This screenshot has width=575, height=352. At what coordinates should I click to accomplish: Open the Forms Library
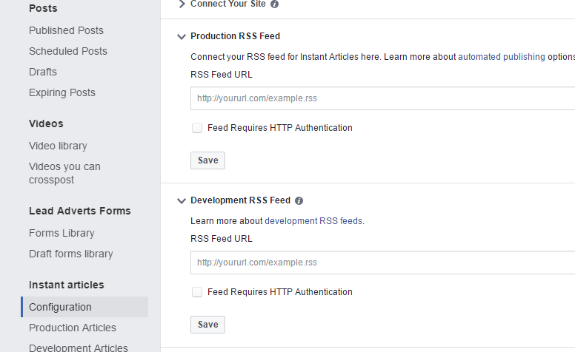click(62, 233)
